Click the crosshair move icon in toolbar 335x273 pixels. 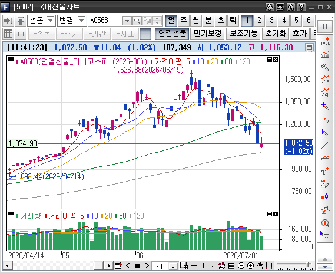pos(145,34)
